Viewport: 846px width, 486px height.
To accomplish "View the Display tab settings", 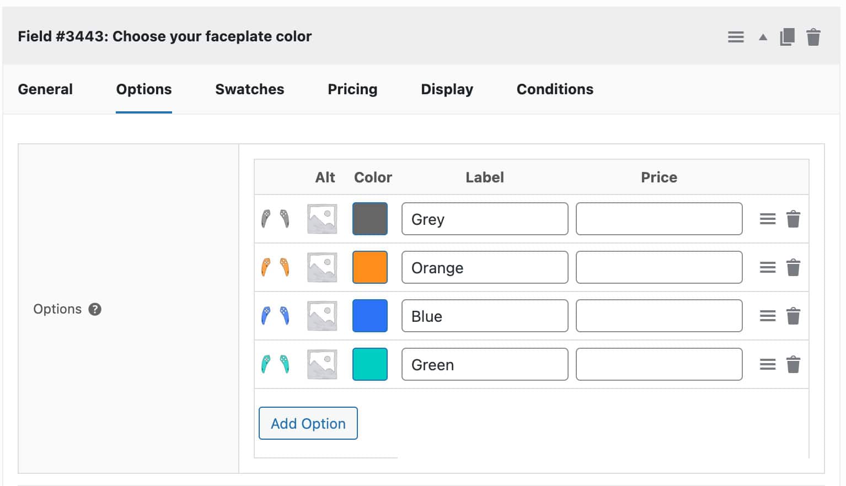I will click(x=447, y=89).
